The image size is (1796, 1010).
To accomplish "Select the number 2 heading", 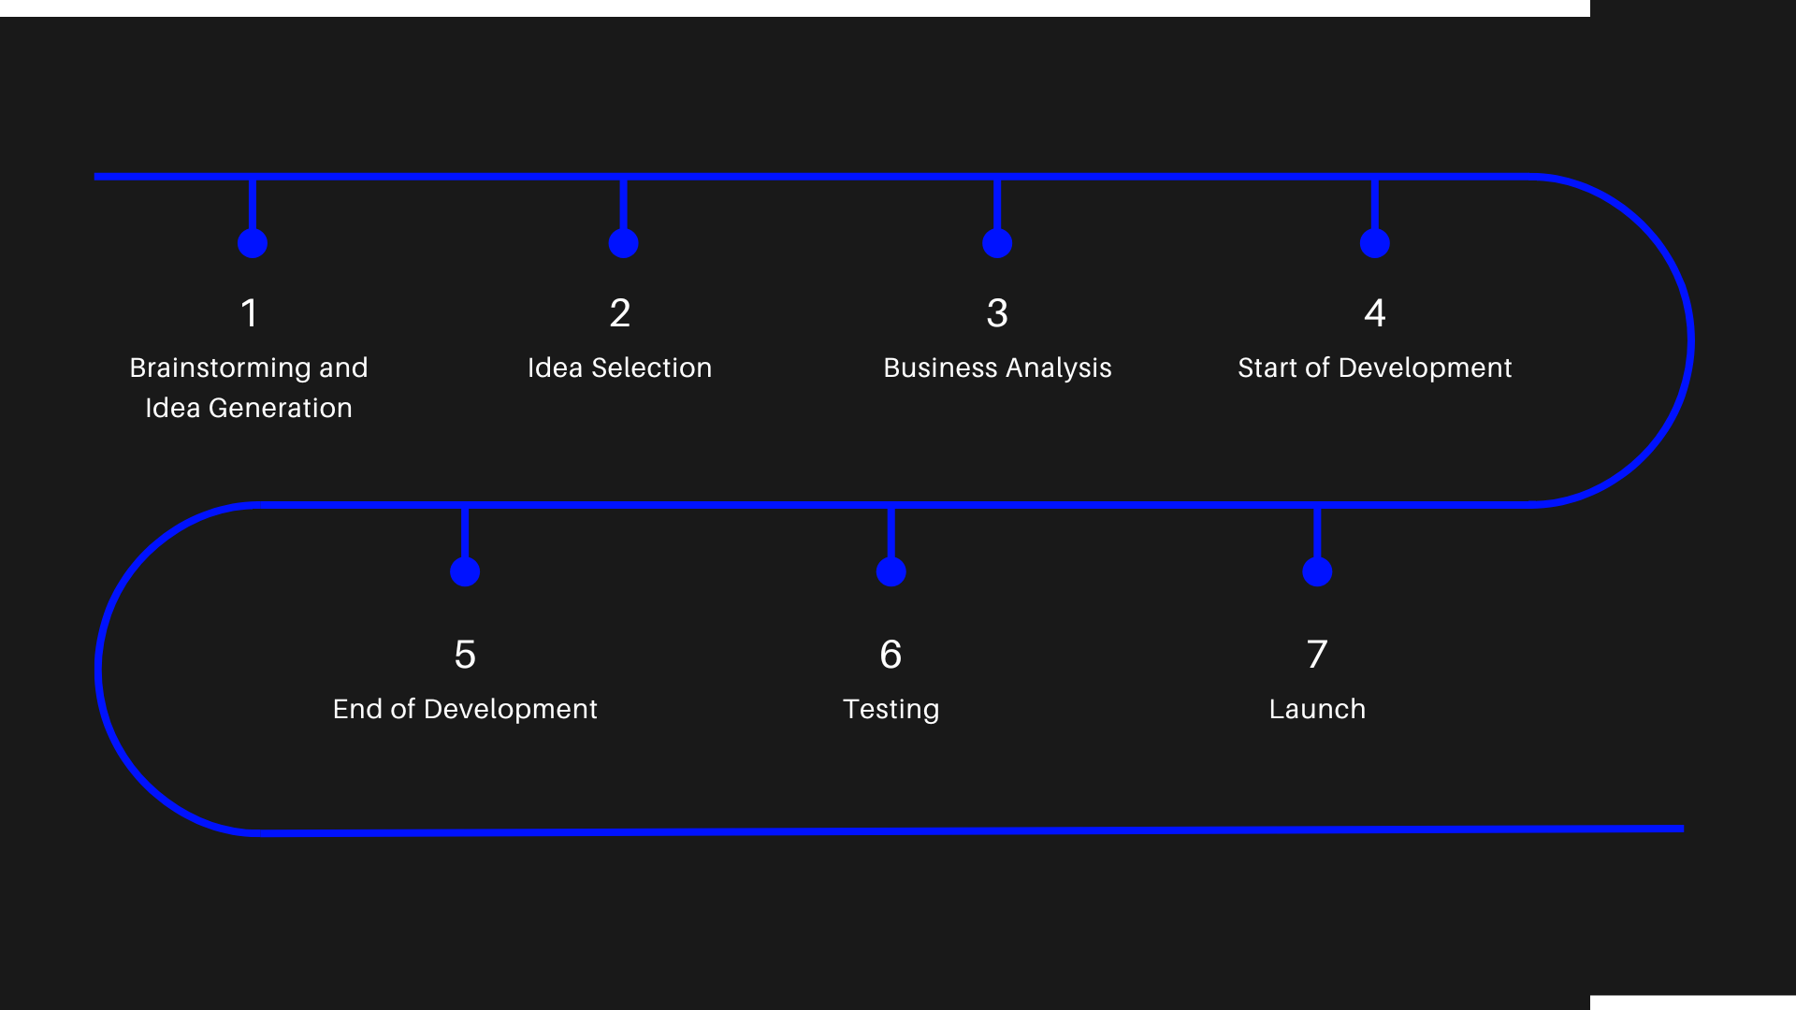I will point(619,313).
